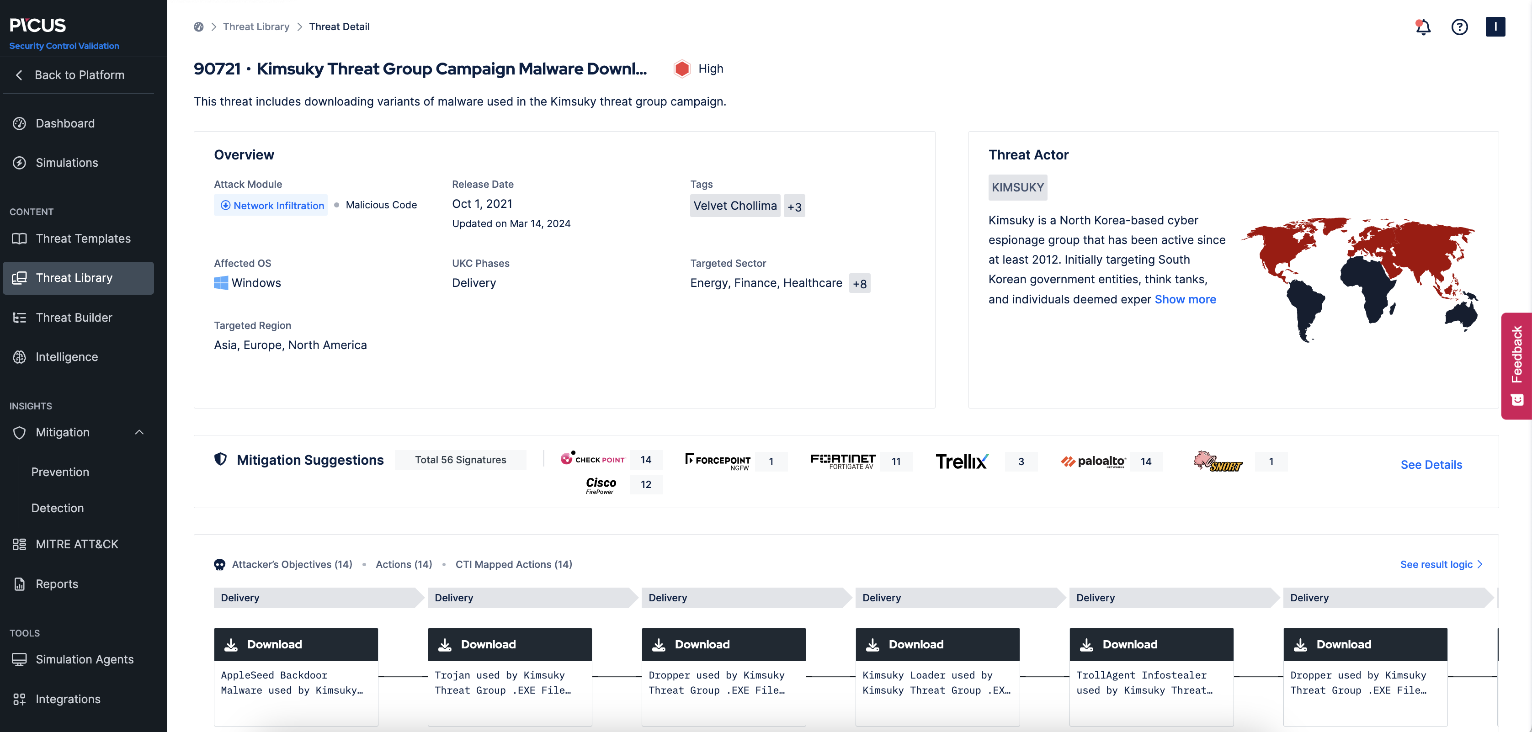1532x732 pixels.
Task: Expand the +3 additional tags
Action: pyautogui.click(x=794, y=207)
